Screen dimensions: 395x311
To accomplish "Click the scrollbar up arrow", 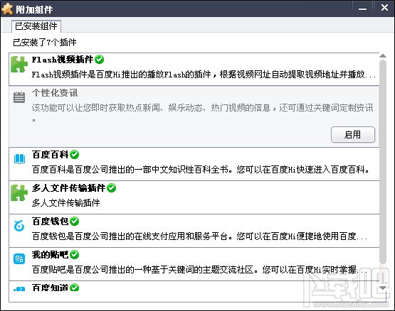I will (383, 56).
